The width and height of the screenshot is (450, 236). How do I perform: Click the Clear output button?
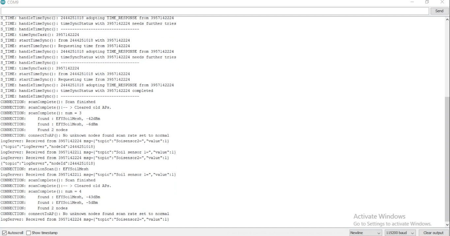point(433,233)
